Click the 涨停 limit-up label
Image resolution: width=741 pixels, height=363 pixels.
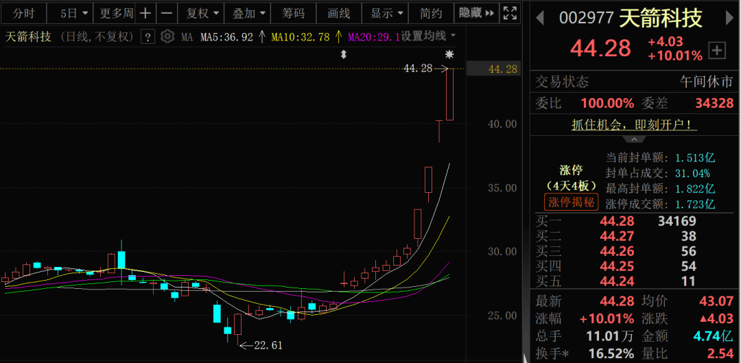[x=572, y=169]
